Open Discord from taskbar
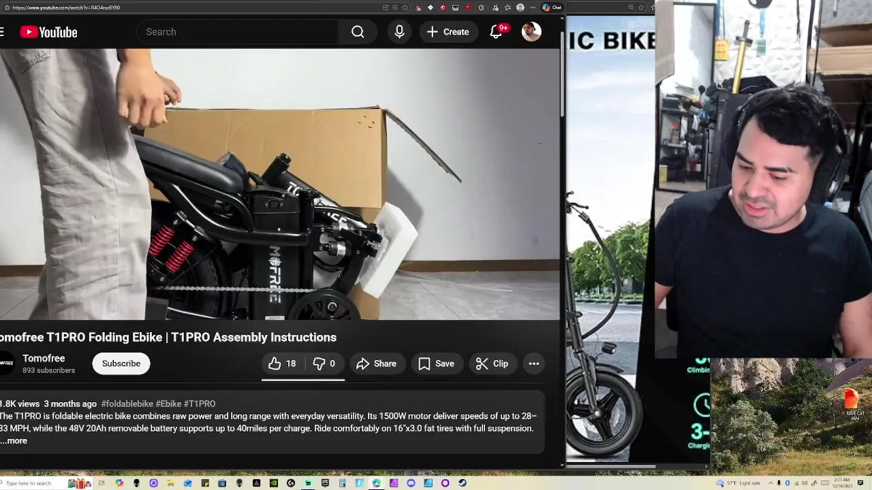 point(411,483)
